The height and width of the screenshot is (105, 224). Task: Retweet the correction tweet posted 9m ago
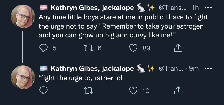(x=88, y=90)
